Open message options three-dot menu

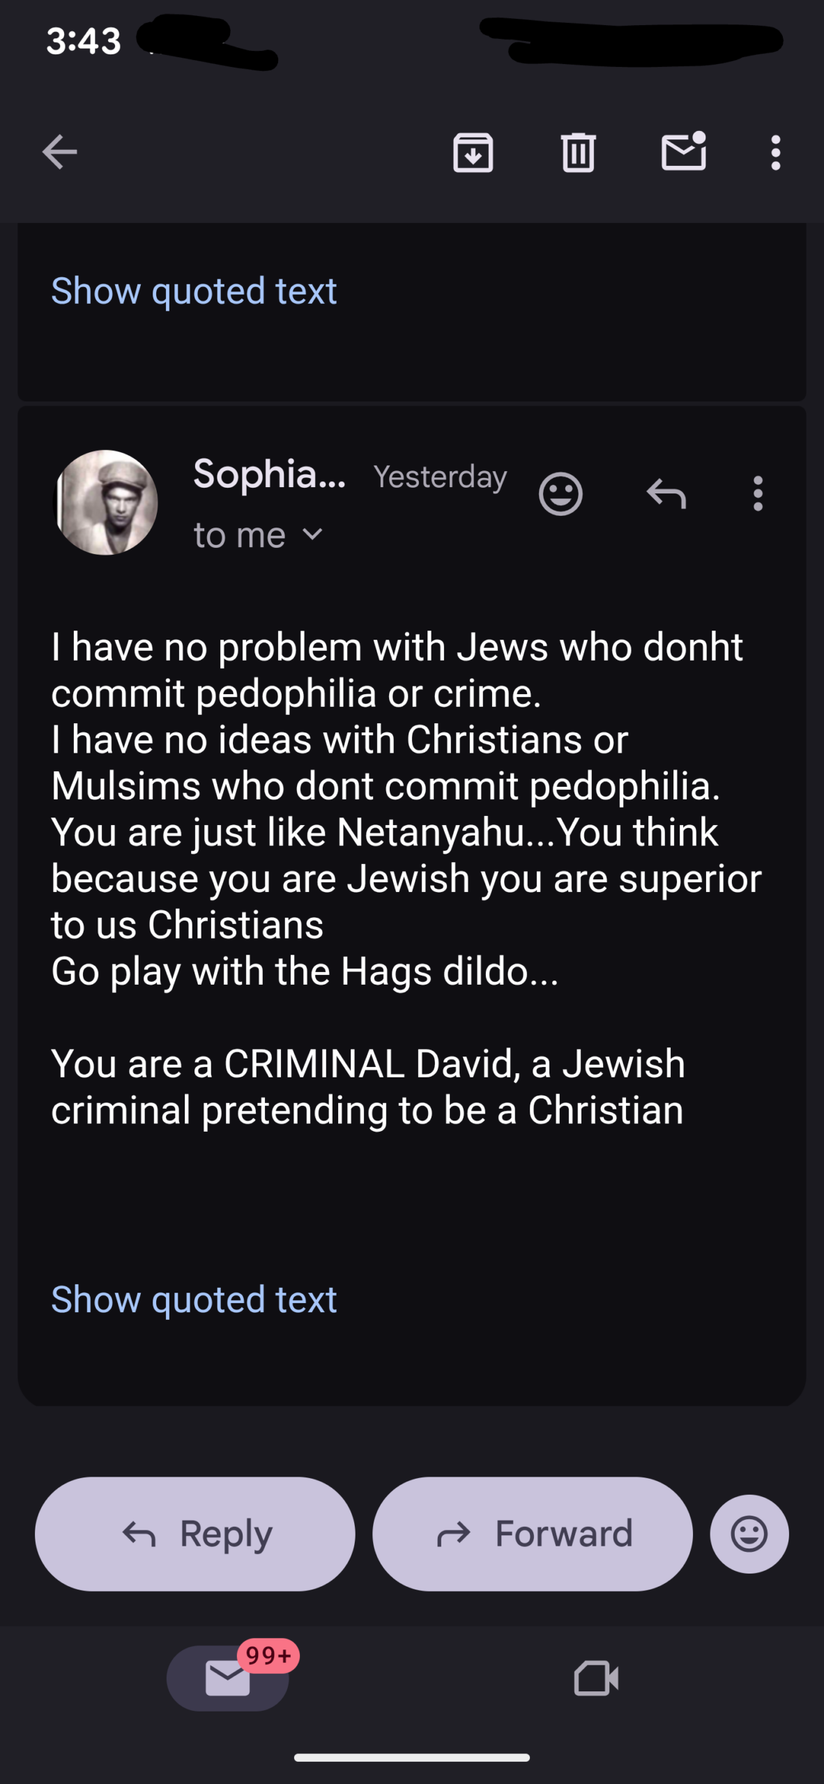pyautogui.click(x=758, y=494)
